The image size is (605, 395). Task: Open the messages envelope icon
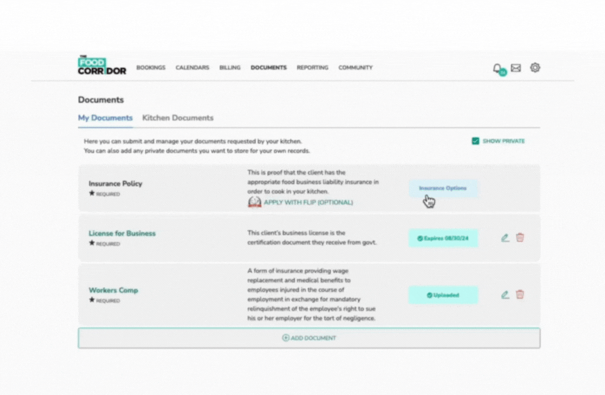516,68
